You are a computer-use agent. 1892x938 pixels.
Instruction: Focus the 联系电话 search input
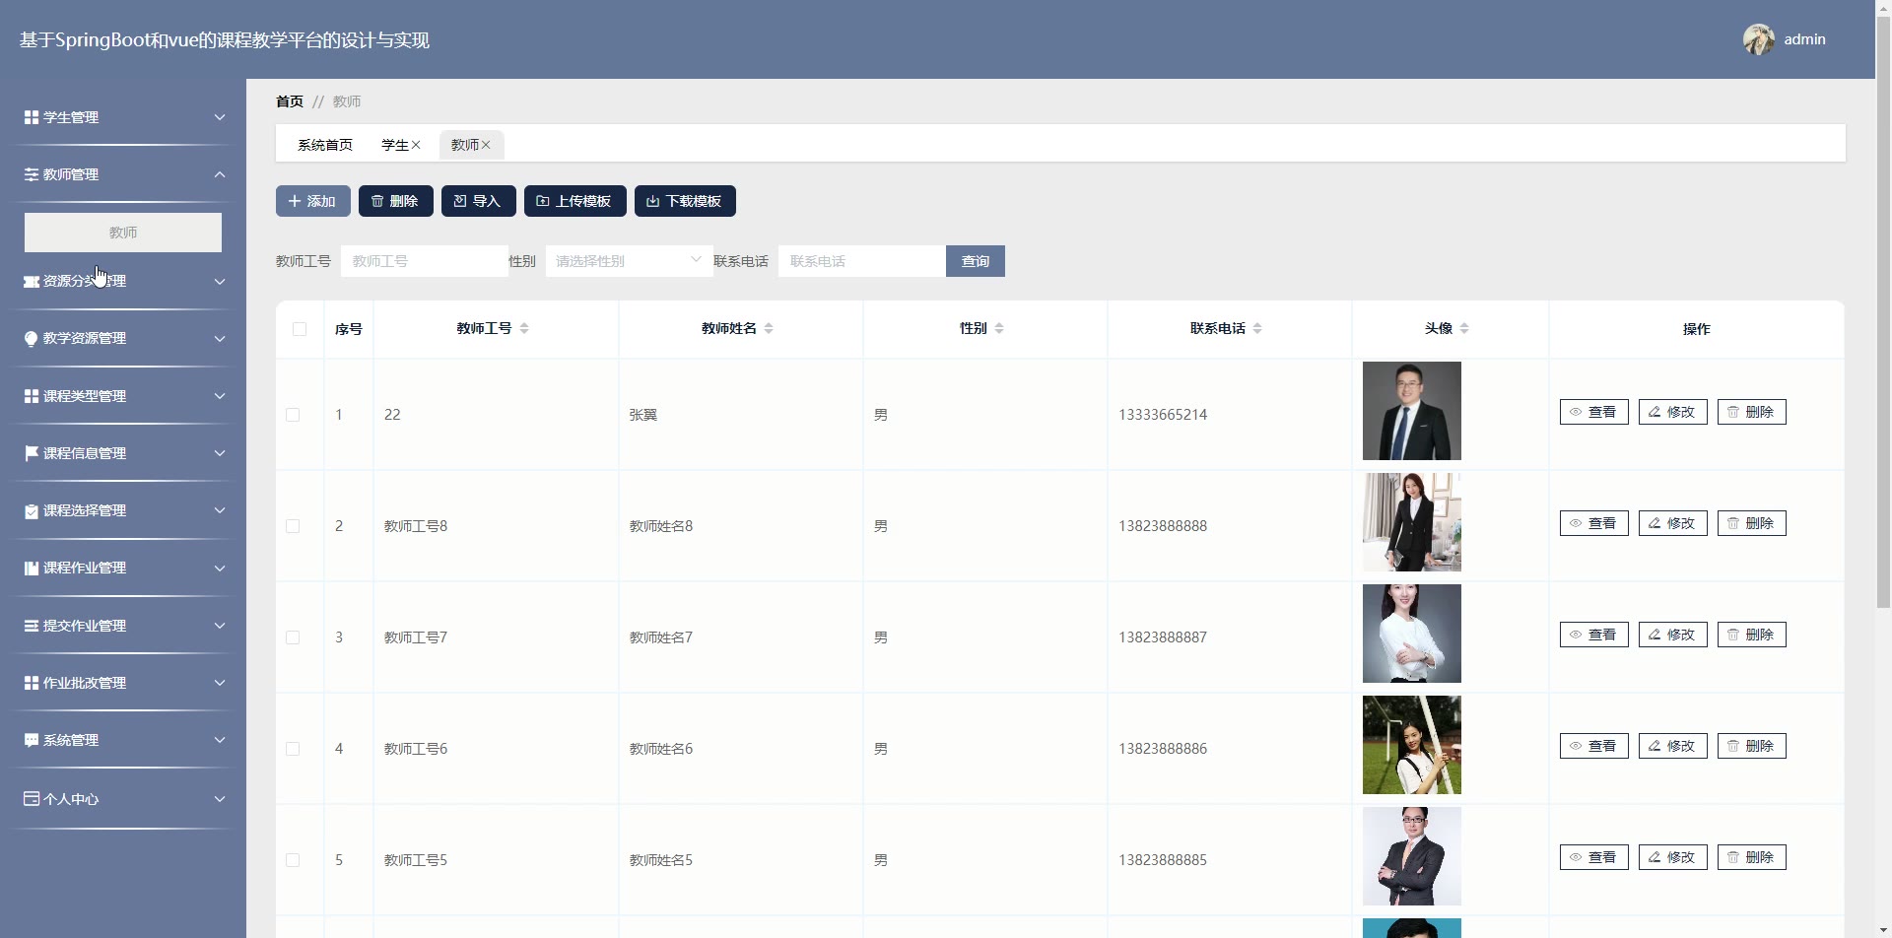(861, 261)
